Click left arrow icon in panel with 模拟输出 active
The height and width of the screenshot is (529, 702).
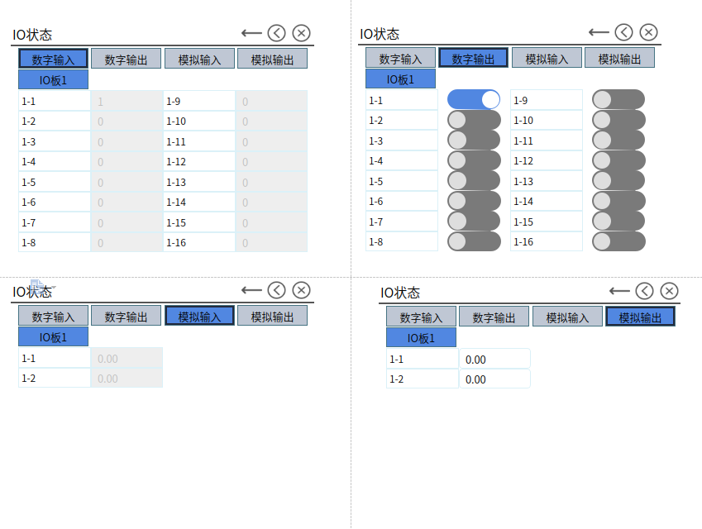619,291
